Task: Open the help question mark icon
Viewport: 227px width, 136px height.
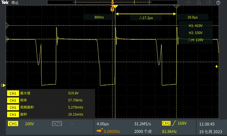Action: (x=218, y=3)
